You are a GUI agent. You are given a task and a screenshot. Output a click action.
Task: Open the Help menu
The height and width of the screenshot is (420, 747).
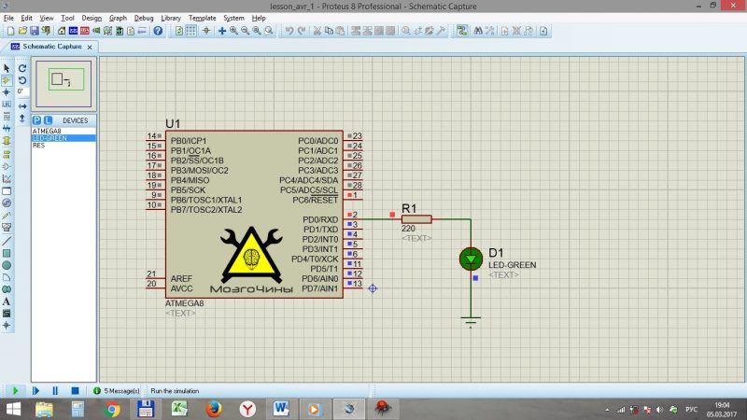(259, 18)
